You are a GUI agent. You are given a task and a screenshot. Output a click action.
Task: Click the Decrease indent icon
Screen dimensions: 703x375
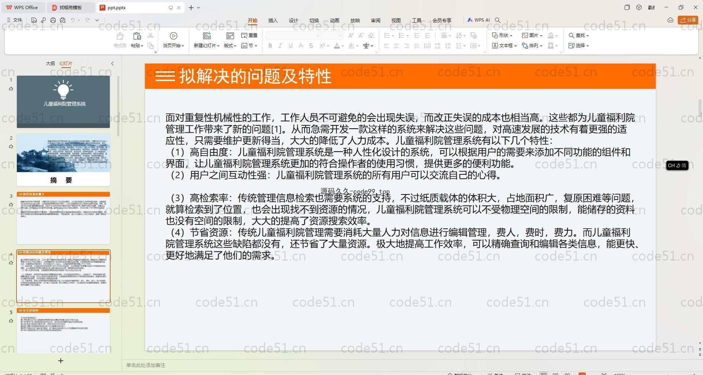(x=417, y=35)
